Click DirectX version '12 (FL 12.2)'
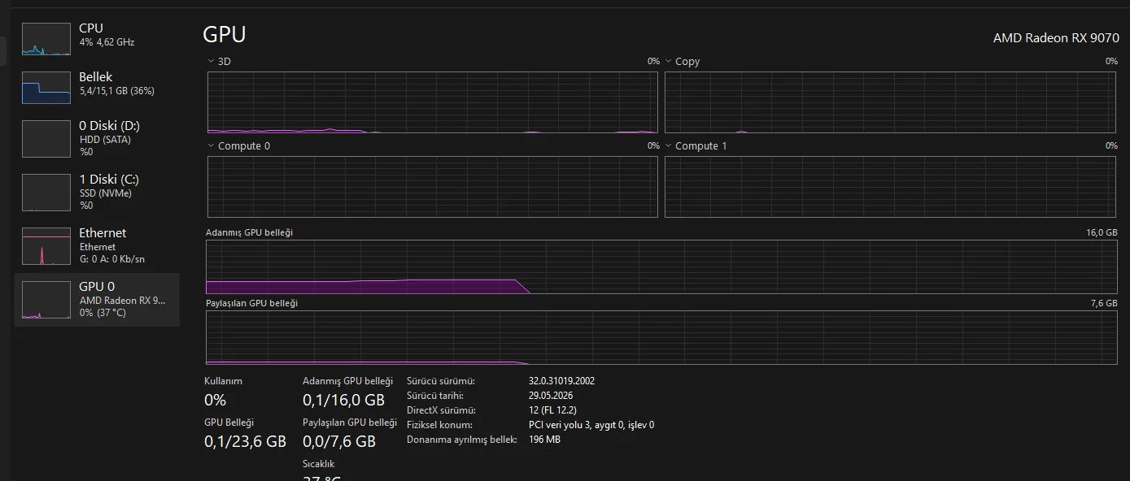 pyautogui.click(x=552, y=410)
